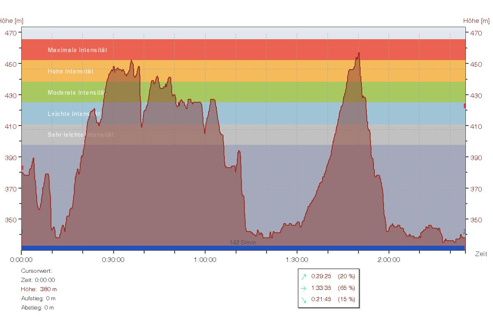The width and height of the screenshot is (493, 317).
Task: Click the flat terrain arrow icon in the legend
Action: [304, 288]
